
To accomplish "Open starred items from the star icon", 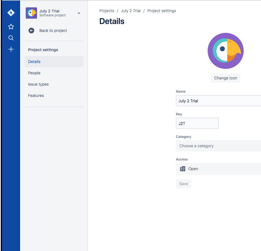I will coord(11,27).
